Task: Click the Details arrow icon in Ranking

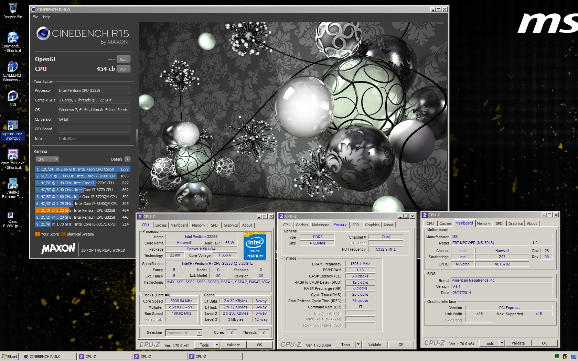Action: point(128,159)
